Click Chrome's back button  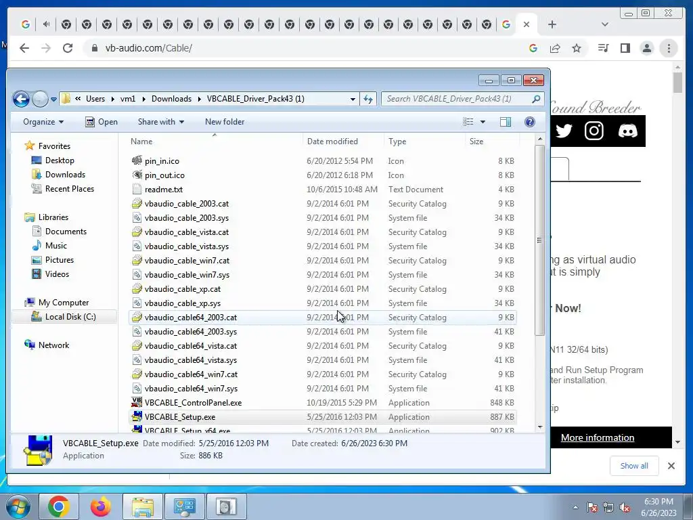[24, 48]
